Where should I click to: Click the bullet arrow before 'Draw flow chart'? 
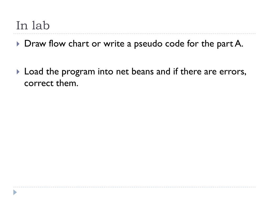pyautogui.click(x=18, y=44)
